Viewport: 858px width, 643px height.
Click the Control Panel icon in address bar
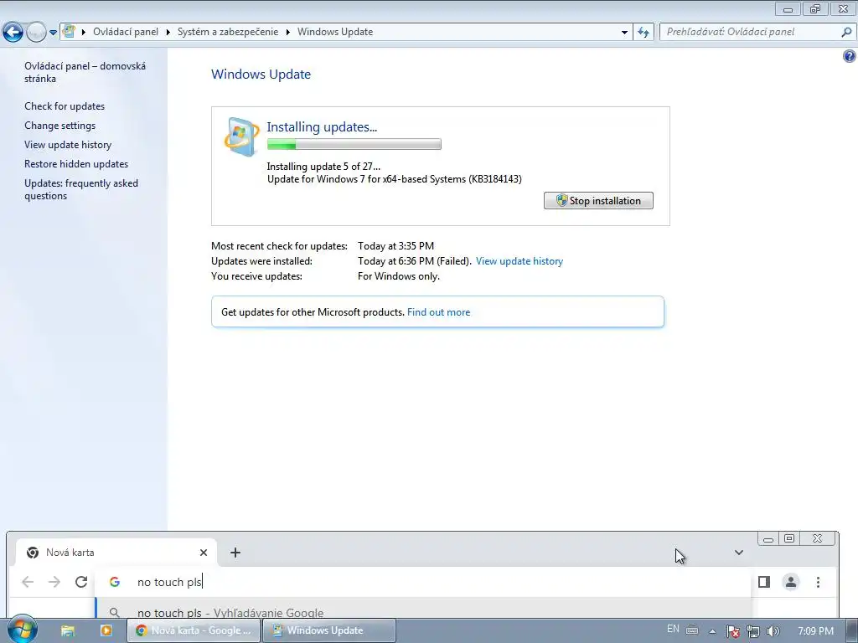click(69, 31)
